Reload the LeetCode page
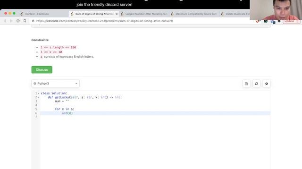Viewport: 302px width, 169px height. [x=18, y=21]
